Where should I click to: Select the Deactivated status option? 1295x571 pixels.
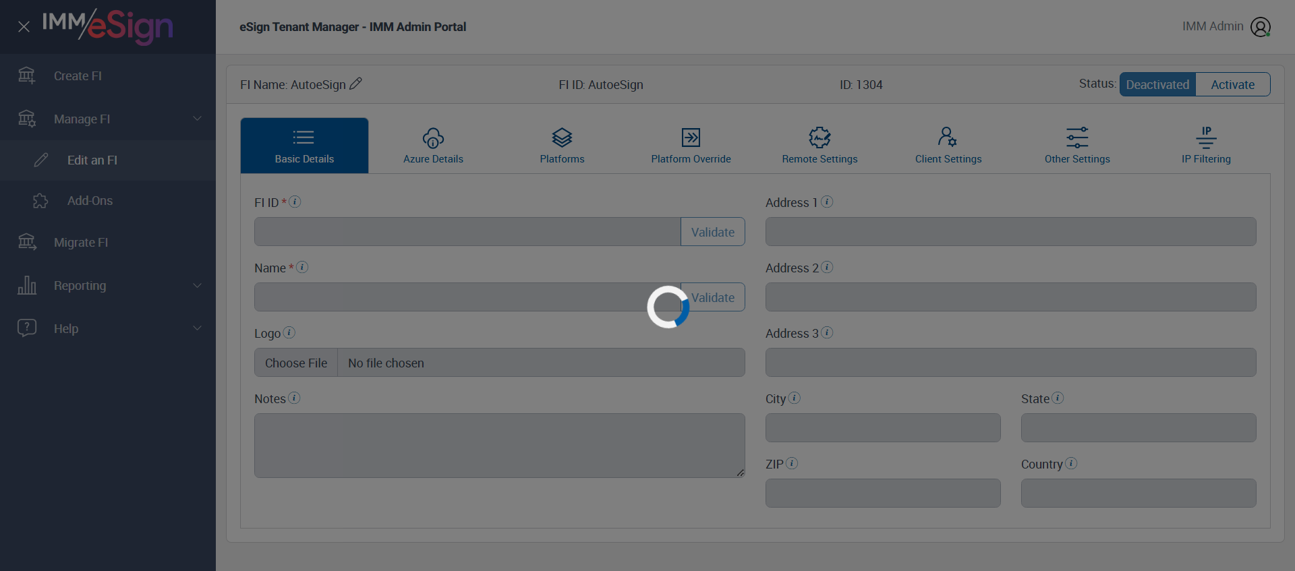(1157, 84)
